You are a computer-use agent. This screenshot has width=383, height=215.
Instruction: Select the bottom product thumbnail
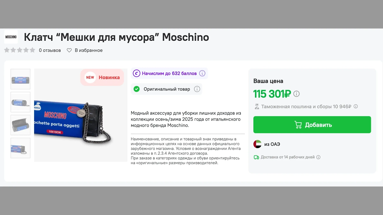20,148
